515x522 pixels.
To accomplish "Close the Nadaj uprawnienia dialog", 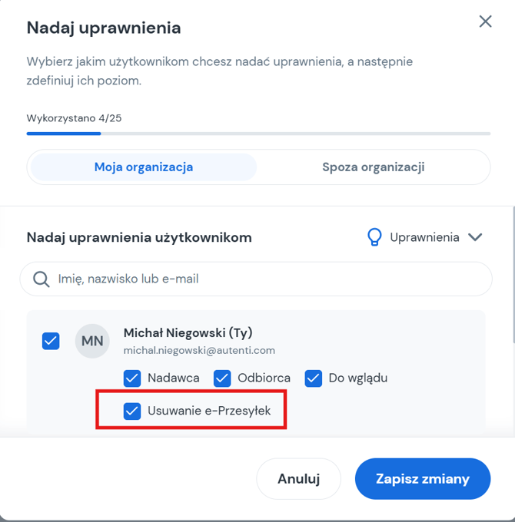I will 485,21.
